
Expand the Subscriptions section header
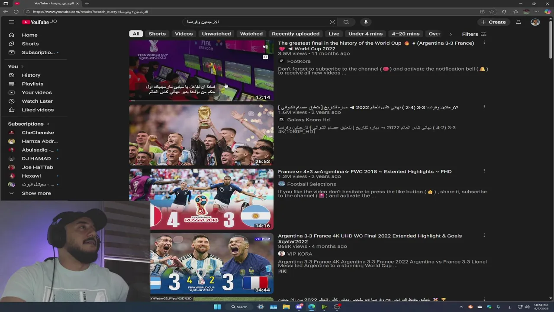[29, 124]
